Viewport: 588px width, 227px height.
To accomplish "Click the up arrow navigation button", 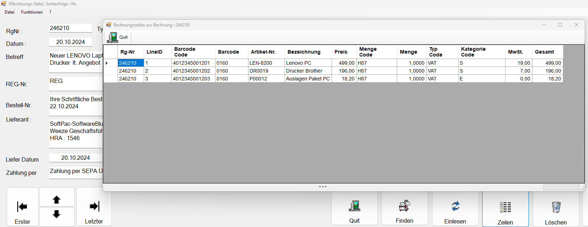I will pos(57,197).
